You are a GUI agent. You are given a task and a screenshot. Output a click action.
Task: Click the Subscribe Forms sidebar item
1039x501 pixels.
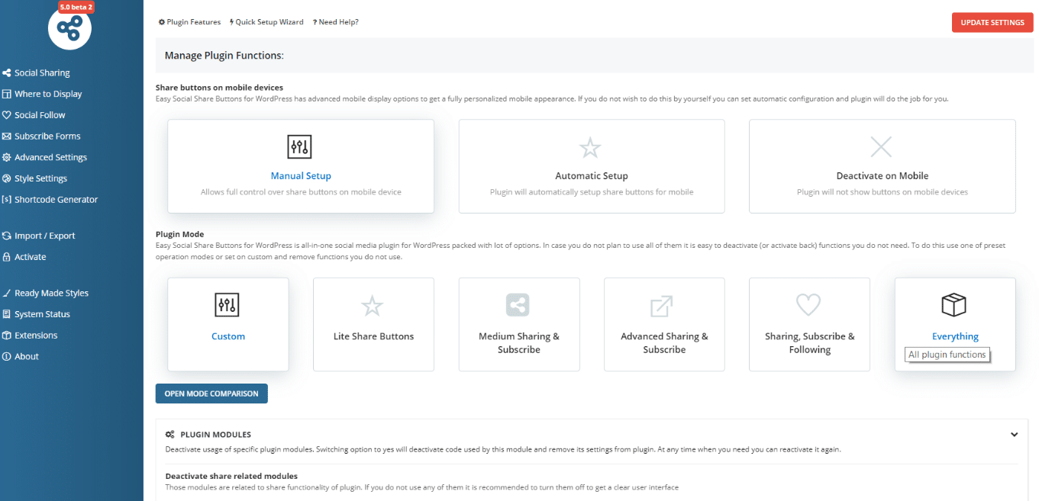pyautogui.click(x=44, y=136)
